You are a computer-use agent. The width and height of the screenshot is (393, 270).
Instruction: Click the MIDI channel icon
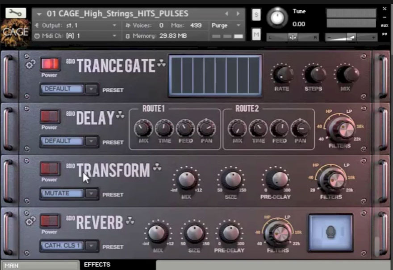(37, 36)
